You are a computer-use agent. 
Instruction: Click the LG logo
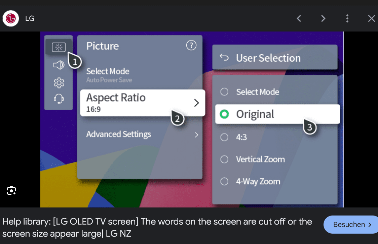click(10, 18)
